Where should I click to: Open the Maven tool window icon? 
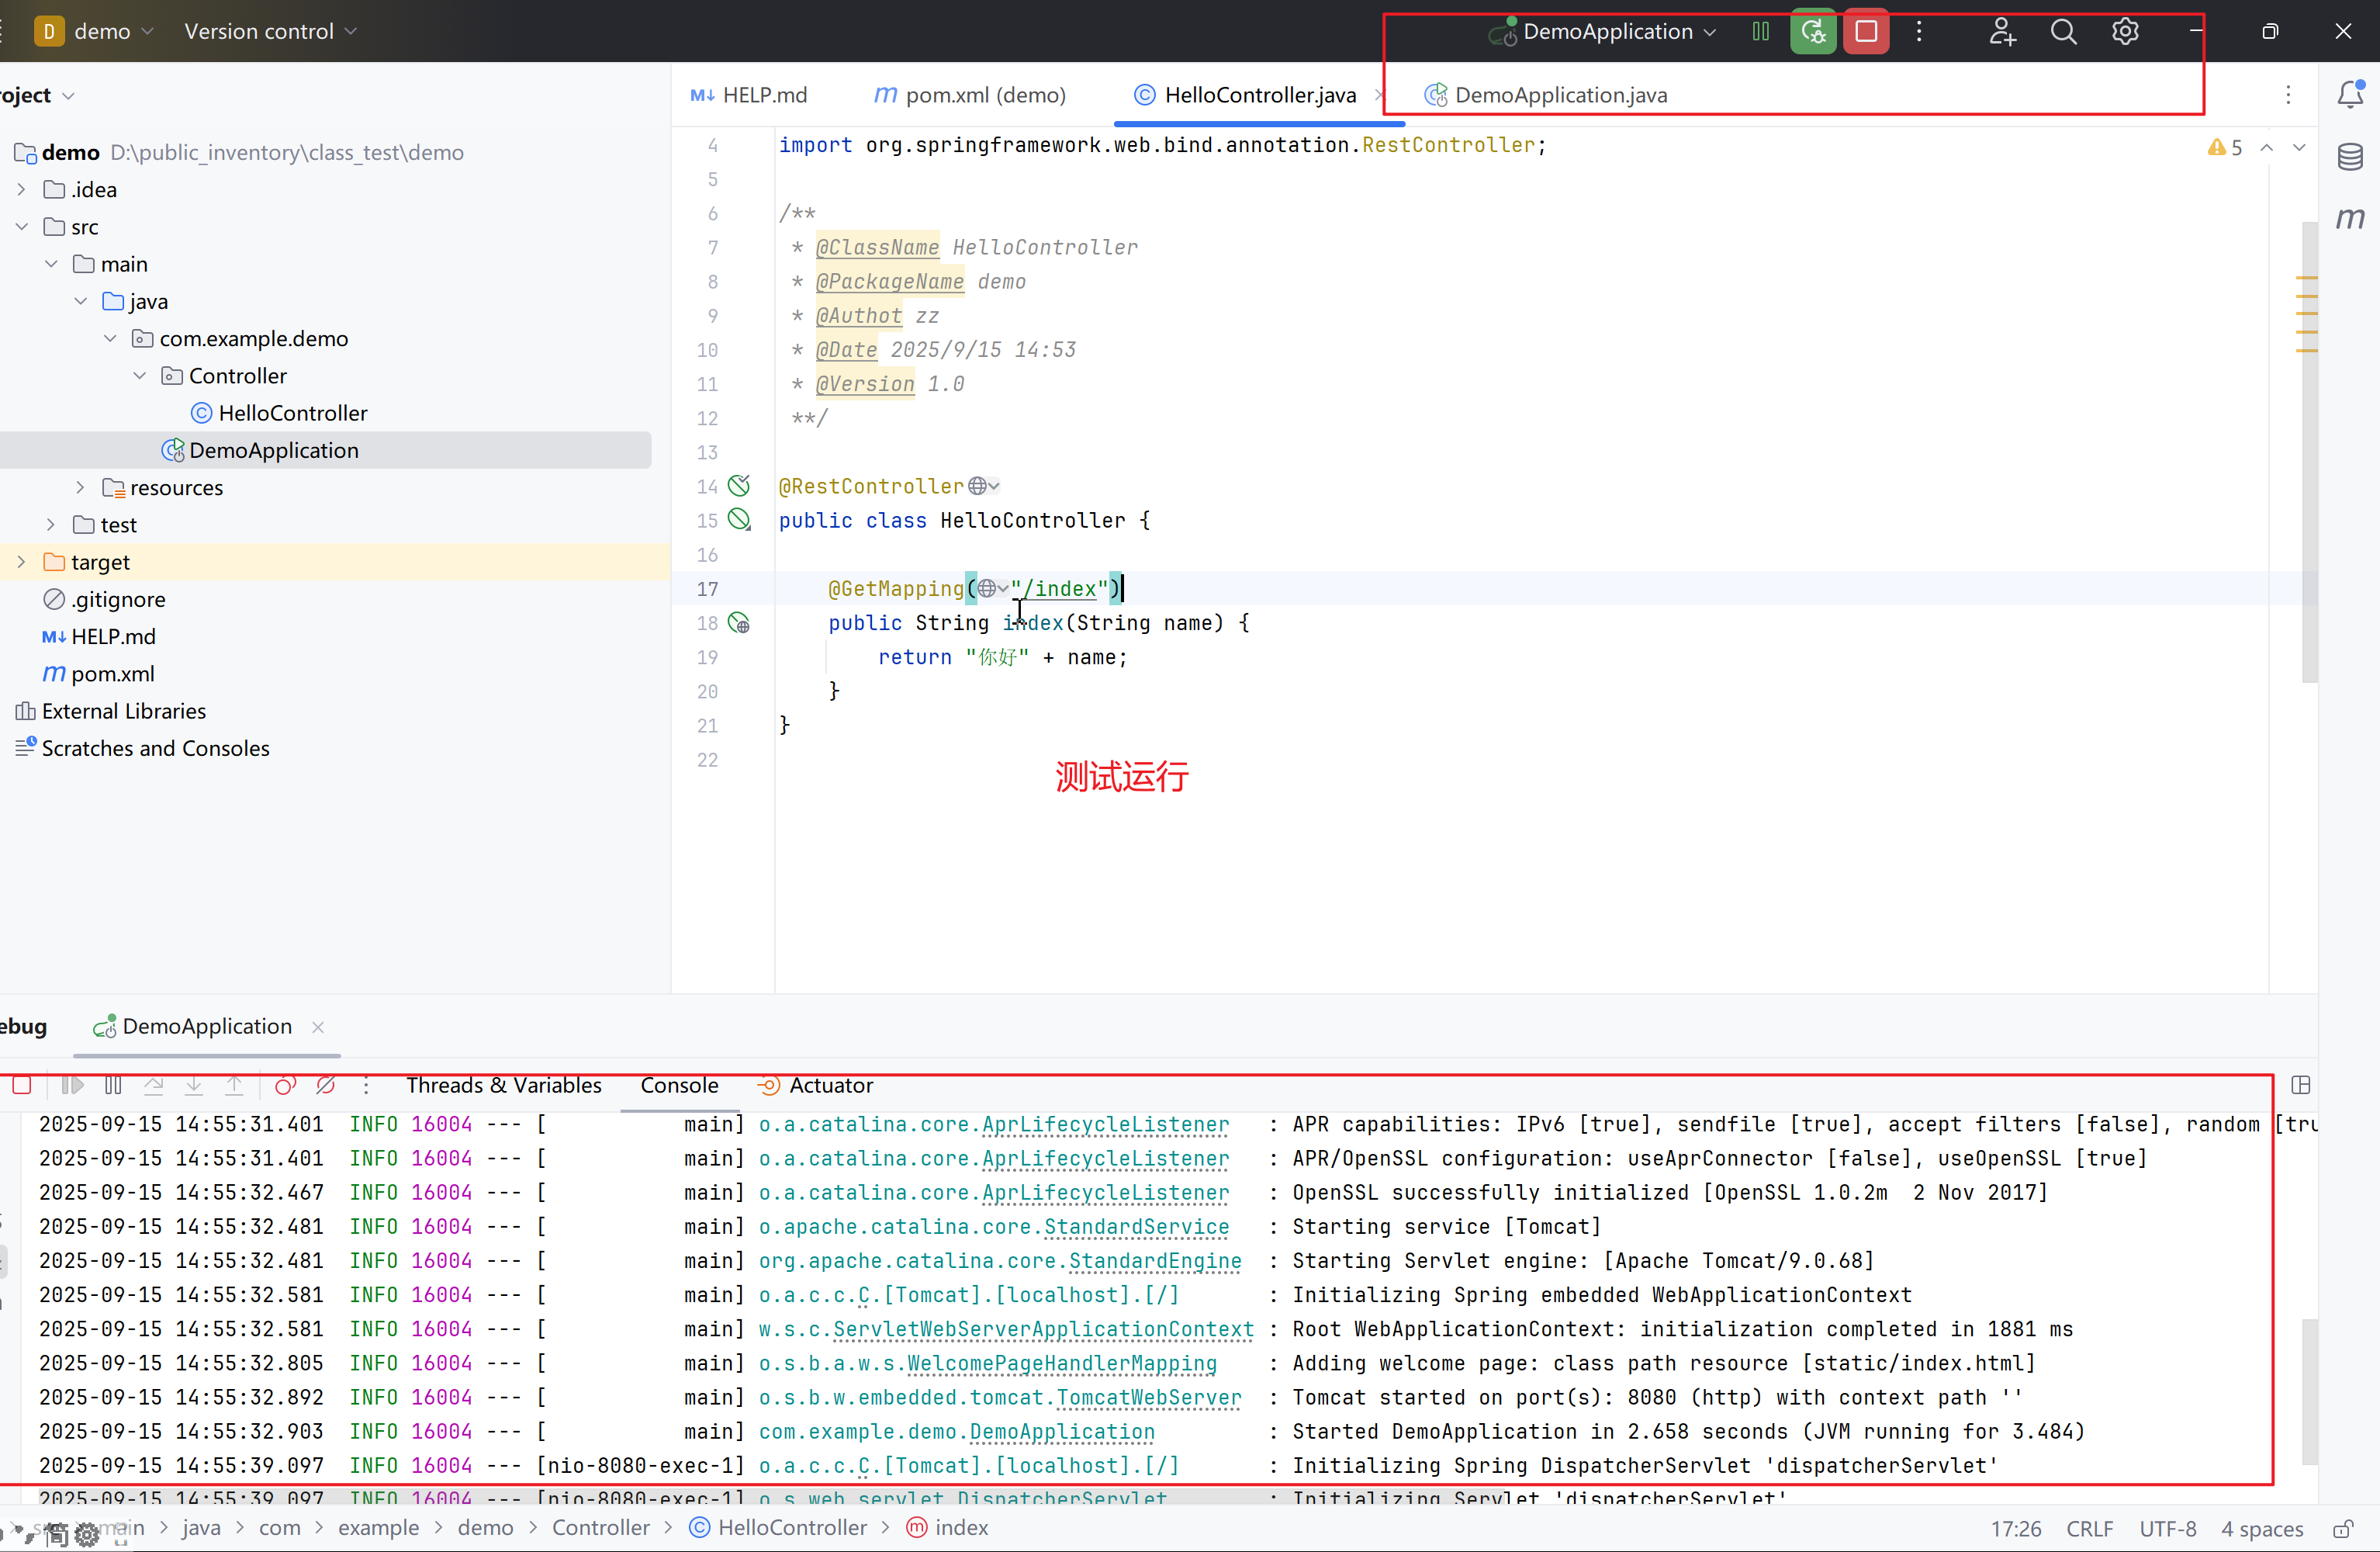tap(2350, 217)
